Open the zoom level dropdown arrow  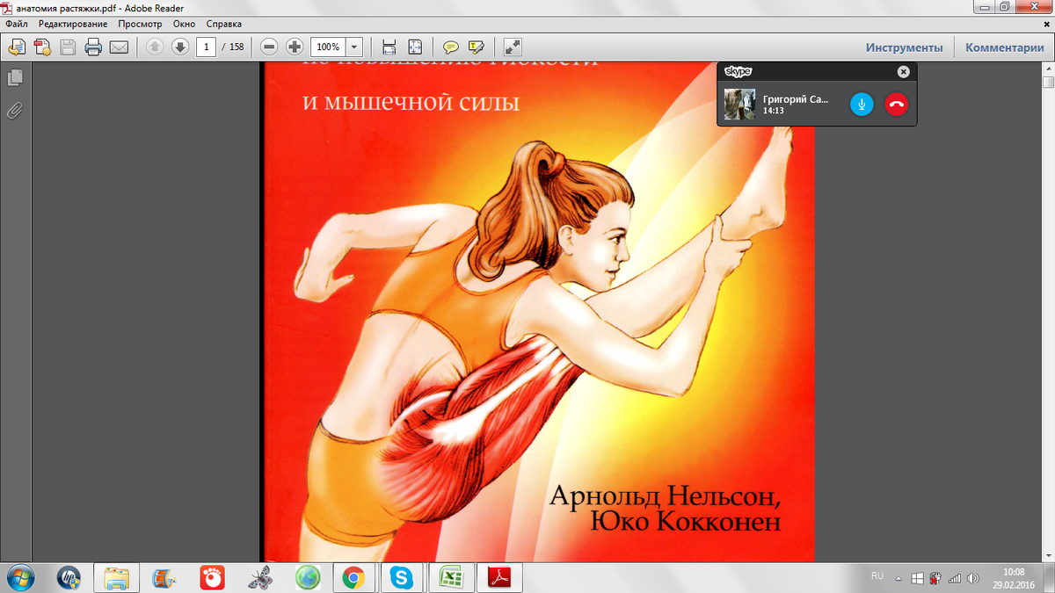[354, 47]
